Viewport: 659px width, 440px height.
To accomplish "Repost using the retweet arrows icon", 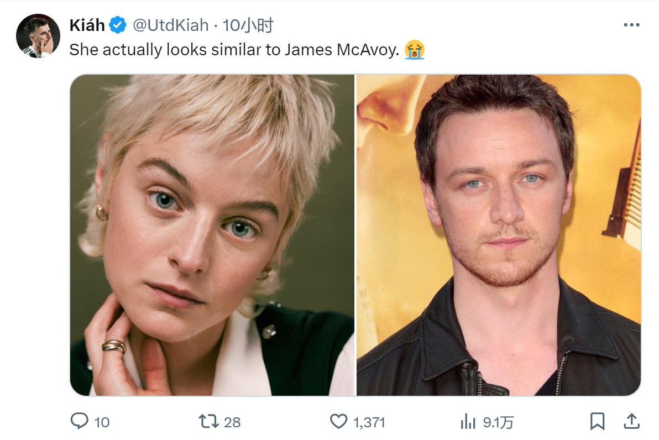I will point(208,421).
